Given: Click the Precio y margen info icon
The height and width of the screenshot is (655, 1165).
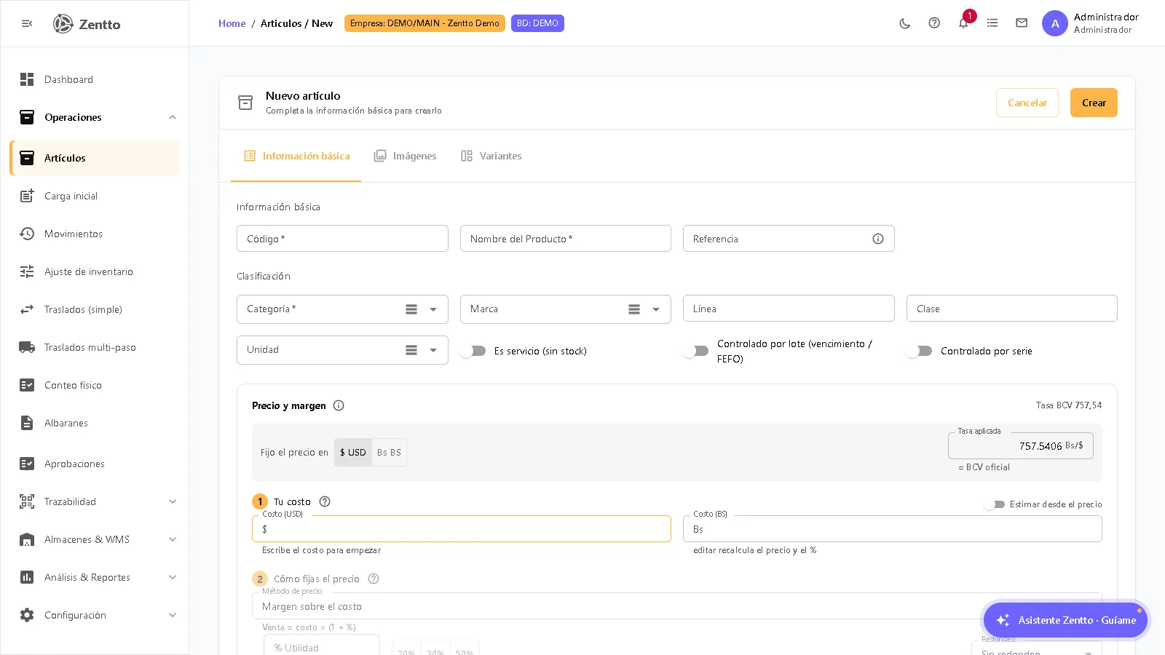Looking at the screenshot, I should point(339,405).
